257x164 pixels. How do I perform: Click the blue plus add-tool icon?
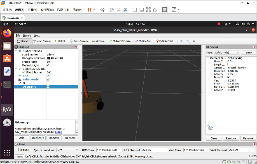[182, 41]
